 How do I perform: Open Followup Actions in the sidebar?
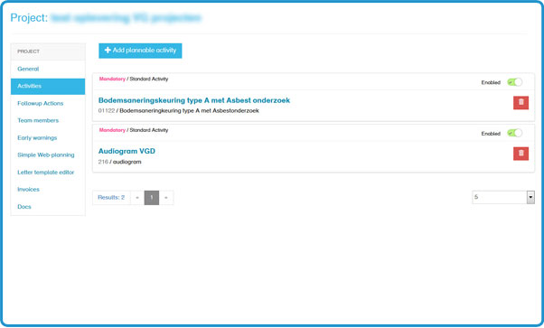point(48,103)
